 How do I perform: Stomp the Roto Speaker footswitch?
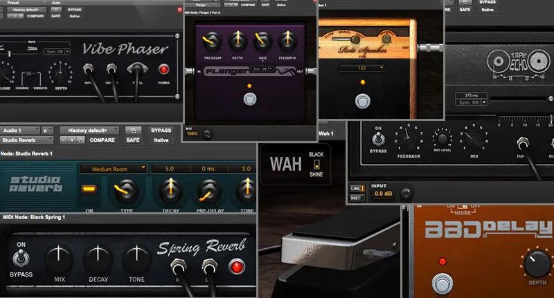click(x=361, y=101)
